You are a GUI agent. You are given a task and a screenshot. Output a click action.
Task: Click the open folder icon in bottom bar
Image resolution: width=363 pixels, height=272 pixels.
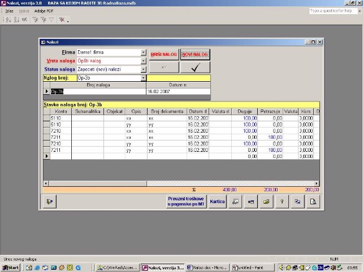pos(266,201)
